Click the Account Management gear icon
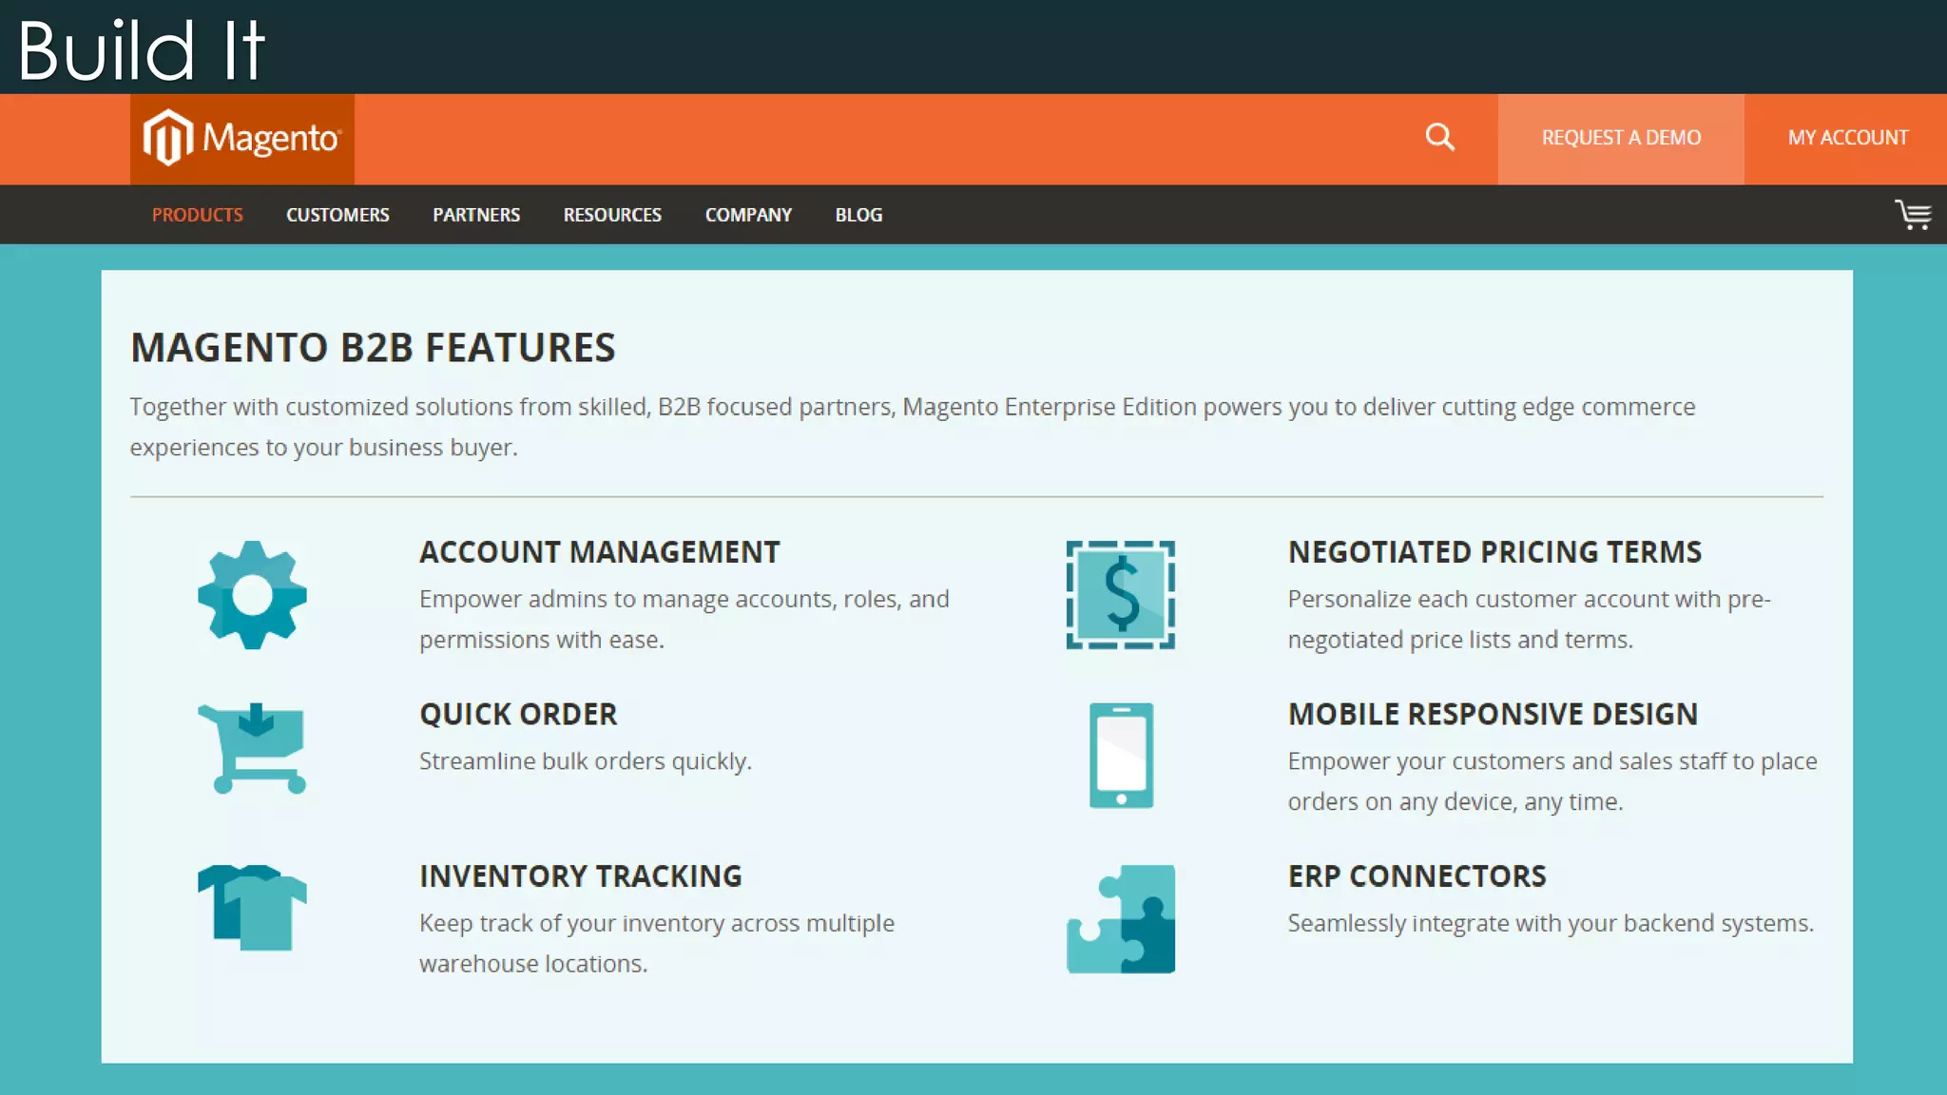The width and height of the screenshot is (1947, 1095). coord(252,596)
